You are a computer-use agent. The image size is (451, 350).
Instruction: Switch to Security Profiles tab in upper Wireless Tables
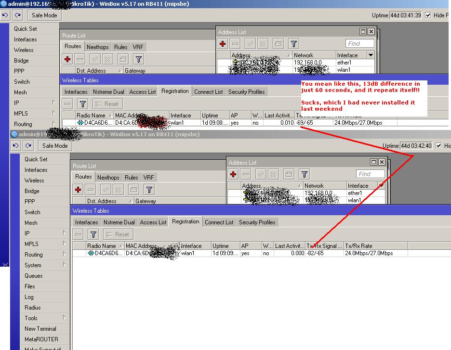(x=247, y=91)
